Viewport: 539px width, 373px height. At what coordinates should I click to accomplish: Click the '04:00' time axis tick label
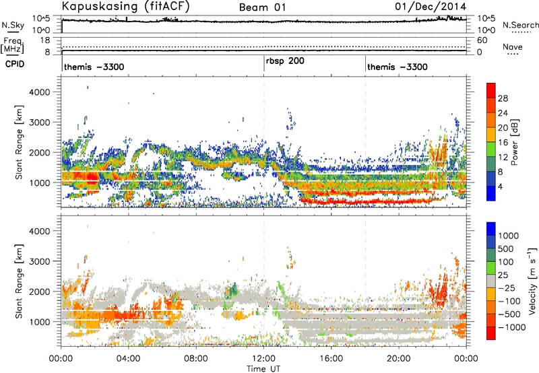click(x=128, y=359)
